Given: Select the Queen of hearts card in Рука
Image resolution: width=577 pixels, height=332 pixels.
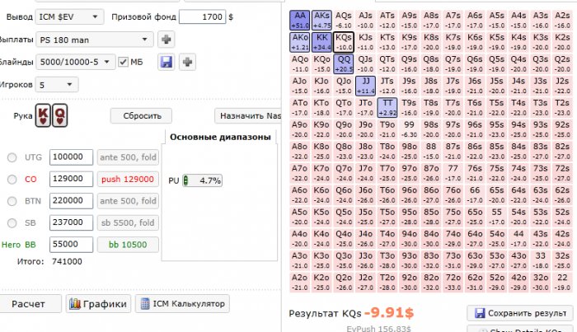Looking at the screenshot, I should (x=59, y=115).
